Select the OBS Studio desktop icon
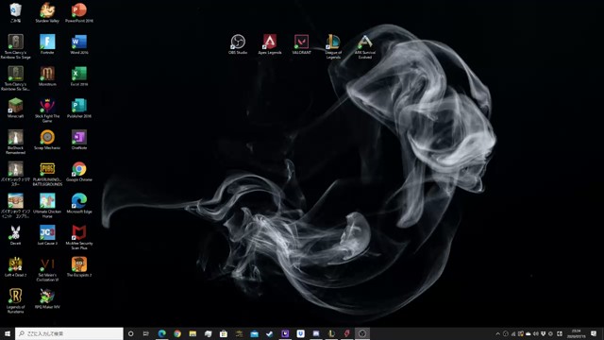This screenshot has height=340, width=604. (x=238, y=44)
